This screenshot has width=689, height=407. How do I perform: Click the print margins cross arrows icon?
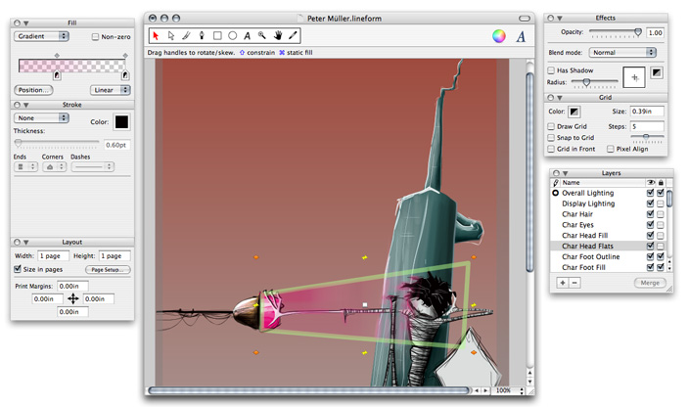(x=73, y=299)
